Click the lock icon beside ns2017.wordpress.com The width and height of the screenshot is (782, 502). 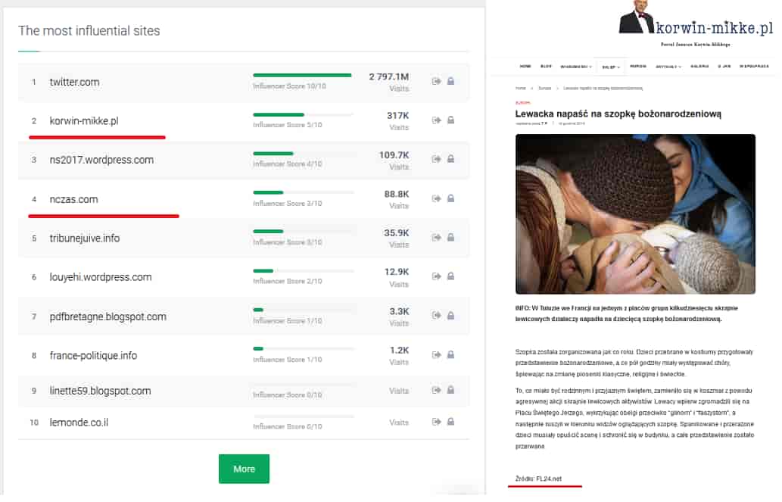(x=450, y=159)
